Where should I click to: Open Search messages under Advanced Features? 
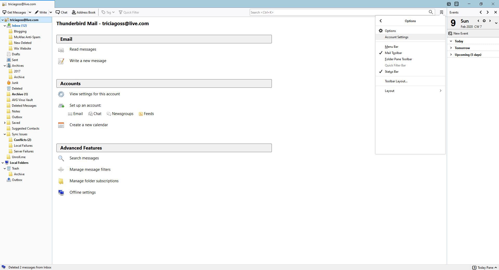(84, 158)
